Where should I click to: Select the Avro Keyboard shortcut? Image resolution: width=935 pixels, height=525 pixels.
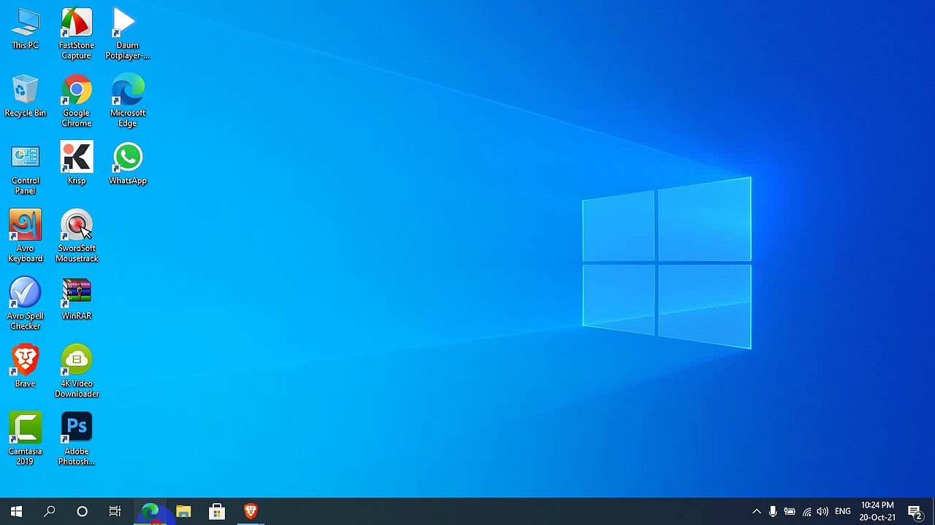25,237
